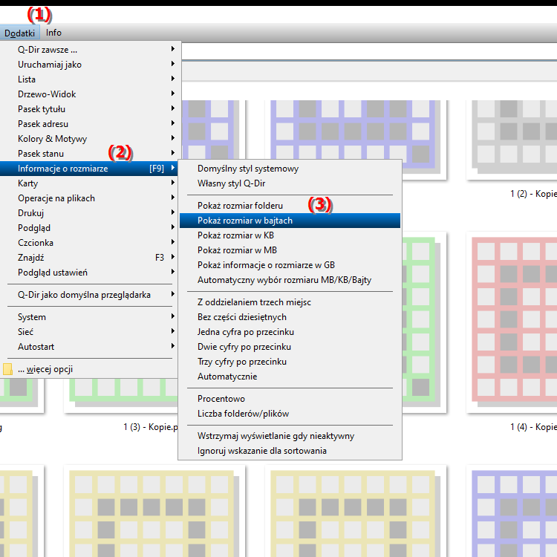Screen dimensions: 557x557
Task: Toggle Pokaż rozmiar folderu
Action: pyautogui.click(x=240, y=206)
